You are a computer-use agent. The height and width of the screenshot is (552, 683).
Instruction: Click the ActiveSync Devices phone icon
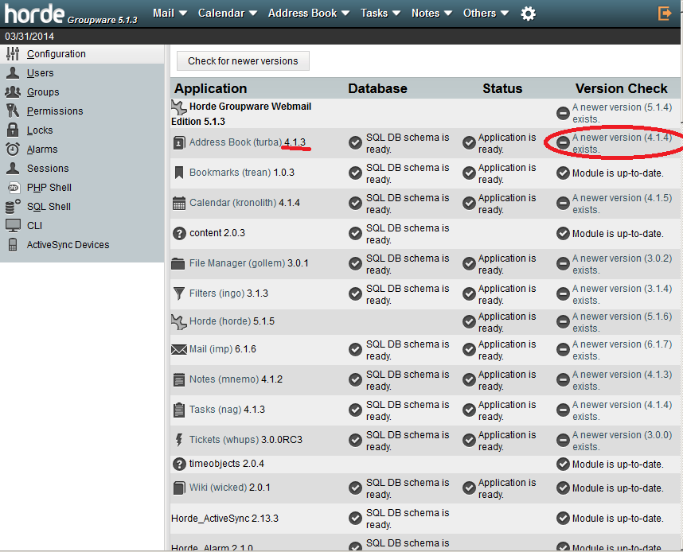click(13, 245)
